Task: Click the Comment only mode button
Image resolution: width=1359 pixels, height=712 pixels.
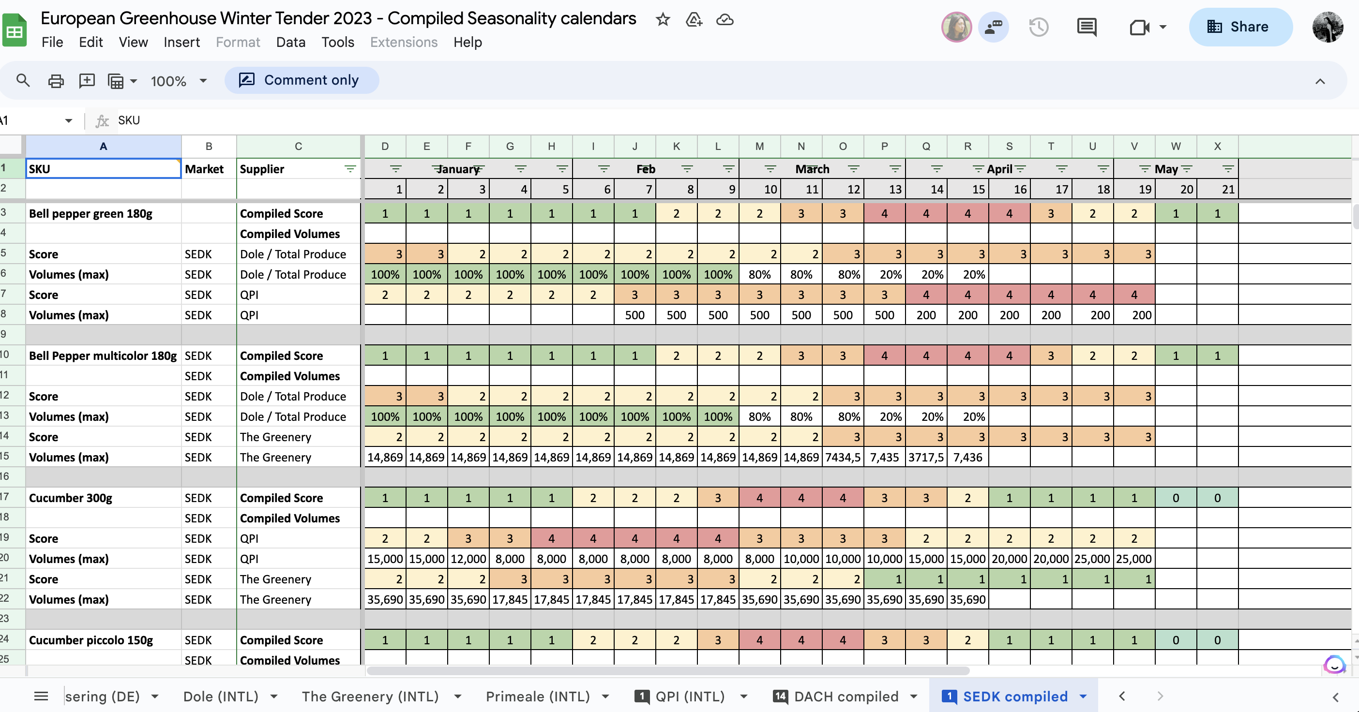Action: click(x=301, y=80)
